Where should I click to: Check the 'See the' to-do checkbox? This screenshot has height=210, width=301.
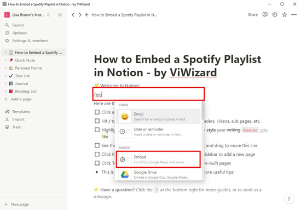pyautogui.click(x=97, y=145)
